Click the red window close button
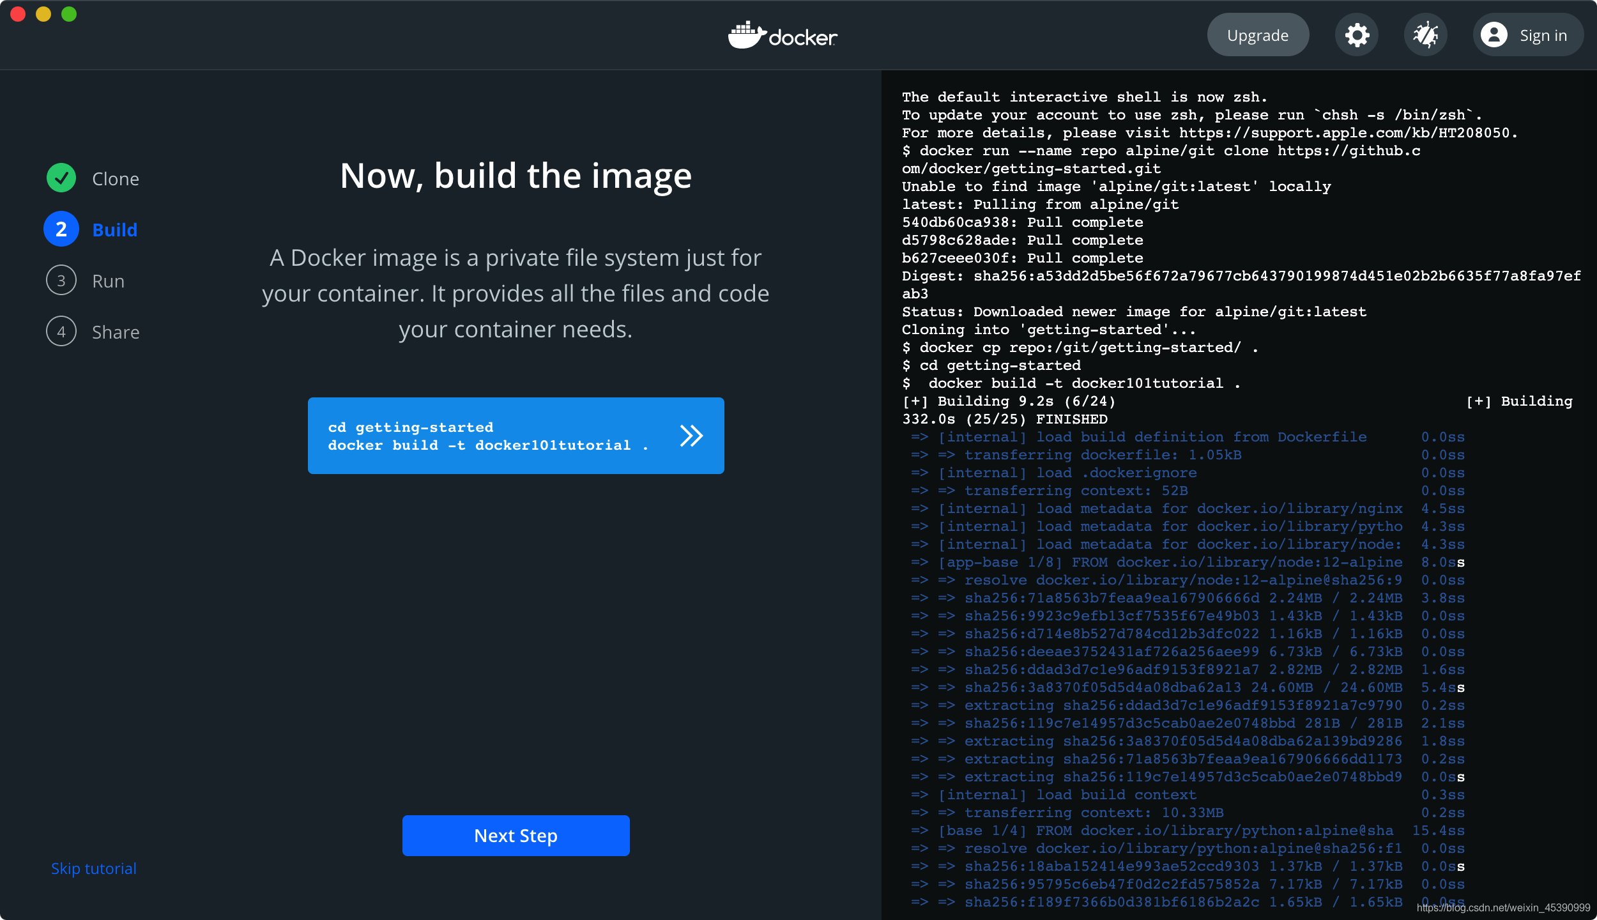The image size is (1597, 920). (18, 14)
